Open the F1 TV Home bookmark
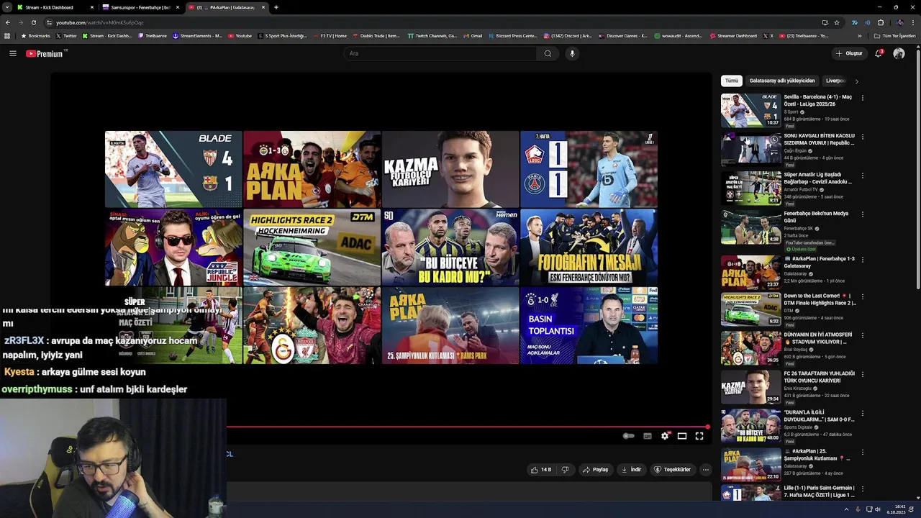This screenshot has height=518, width=921. pos(330,36)
